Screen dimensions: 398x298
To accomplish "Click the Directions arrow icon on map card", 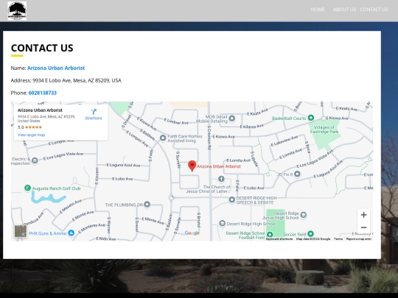I will tap(94, 112).
